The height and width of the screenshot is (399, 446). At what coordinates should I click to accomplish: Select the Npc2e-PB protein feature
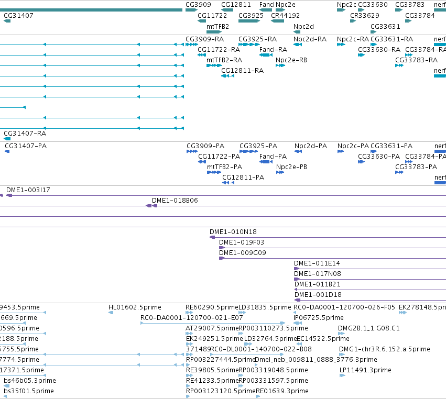pyautogui.click(x=280, y=172)
